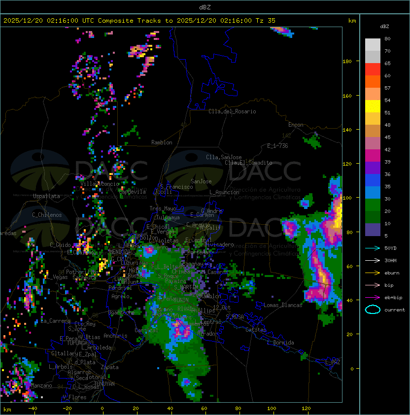Click the 'MENDOZA' city label
The height and width of the screenshot is (415, 410).
tap(120, 251)
